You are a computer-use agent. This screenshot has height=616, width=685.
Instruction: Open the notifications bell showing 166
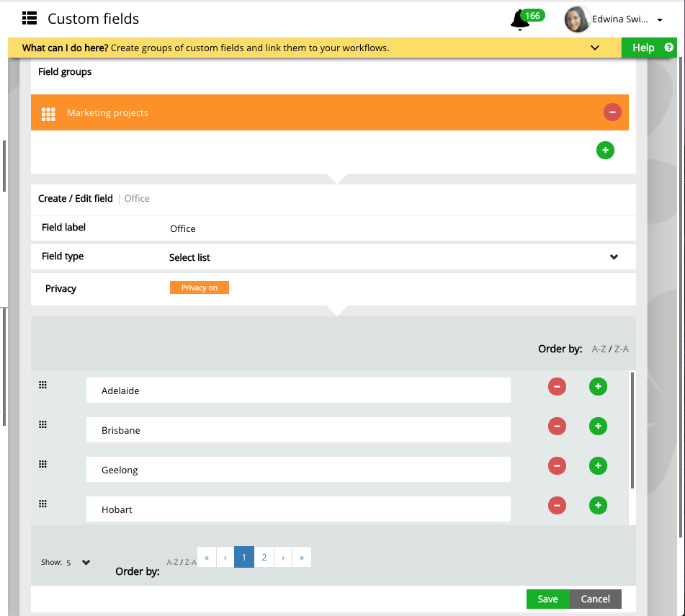click(520, 20)
